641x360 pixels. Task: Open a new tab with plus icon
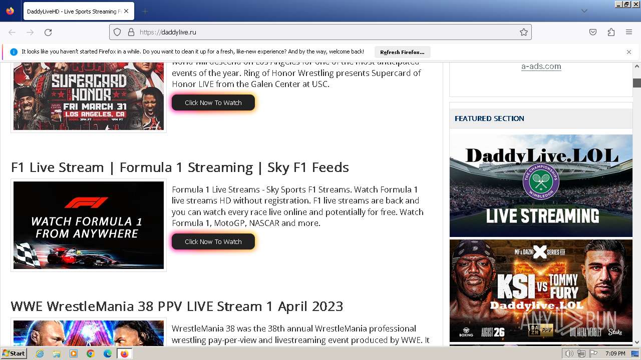[145, 11]
